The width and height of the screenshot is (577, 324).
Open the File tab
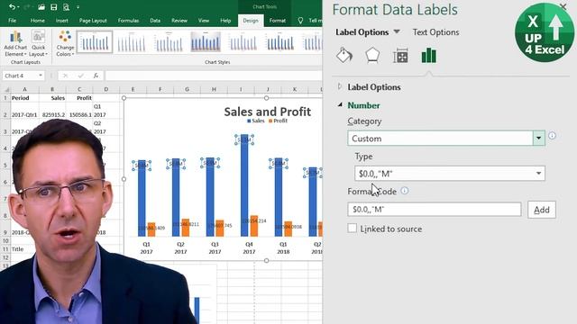(x=12, y=21)
